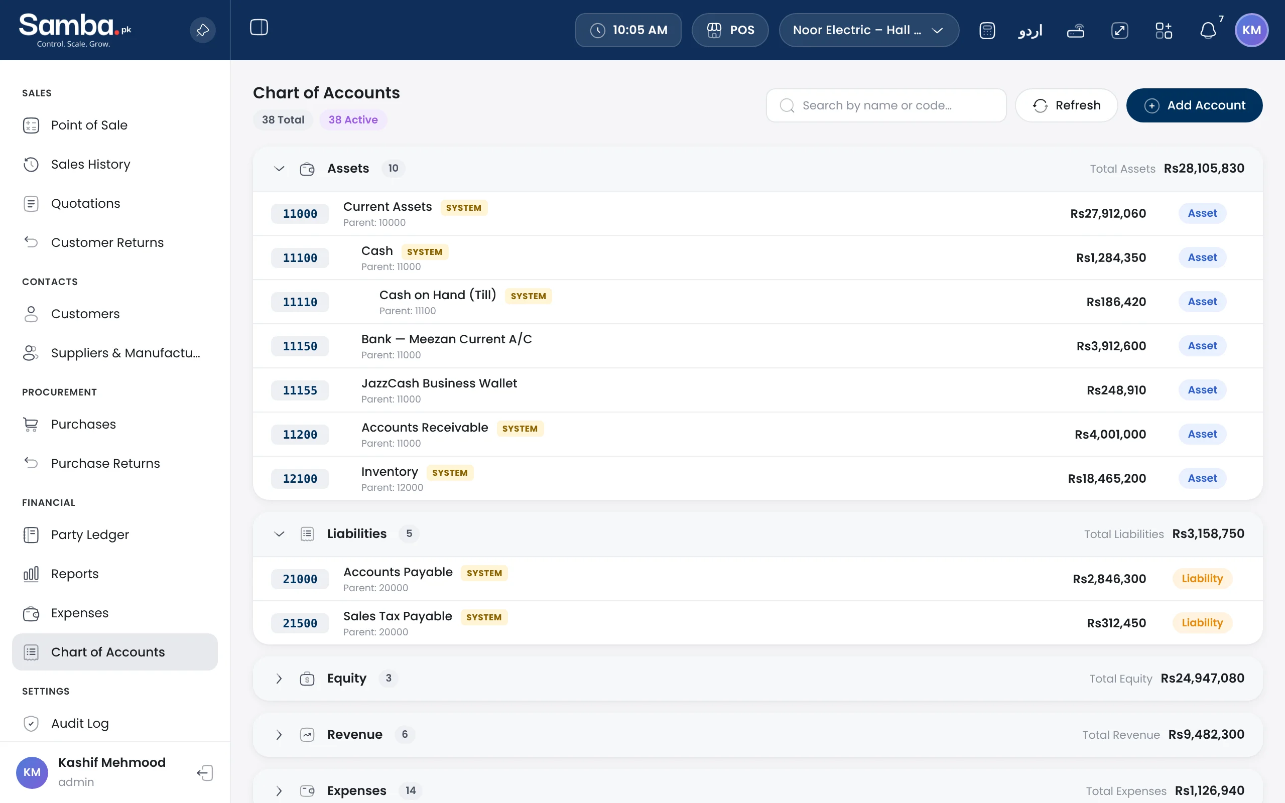
Task: Click Add Account button
Action: click(x=1194, y=106)
